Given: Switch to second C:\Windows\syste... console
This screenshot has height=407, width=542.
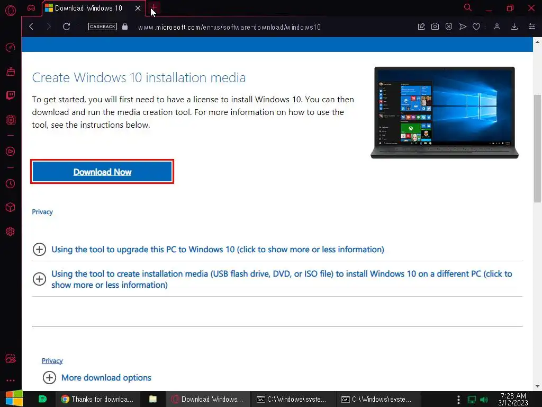Looking at the screenshot, I should click(x=377, y=399).
